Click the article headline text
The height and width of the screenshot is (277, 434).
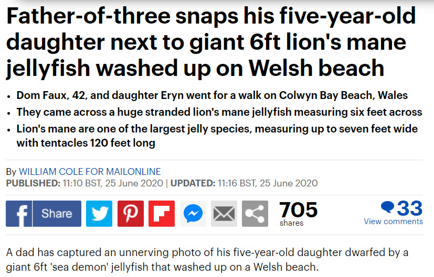pos(211,42)
